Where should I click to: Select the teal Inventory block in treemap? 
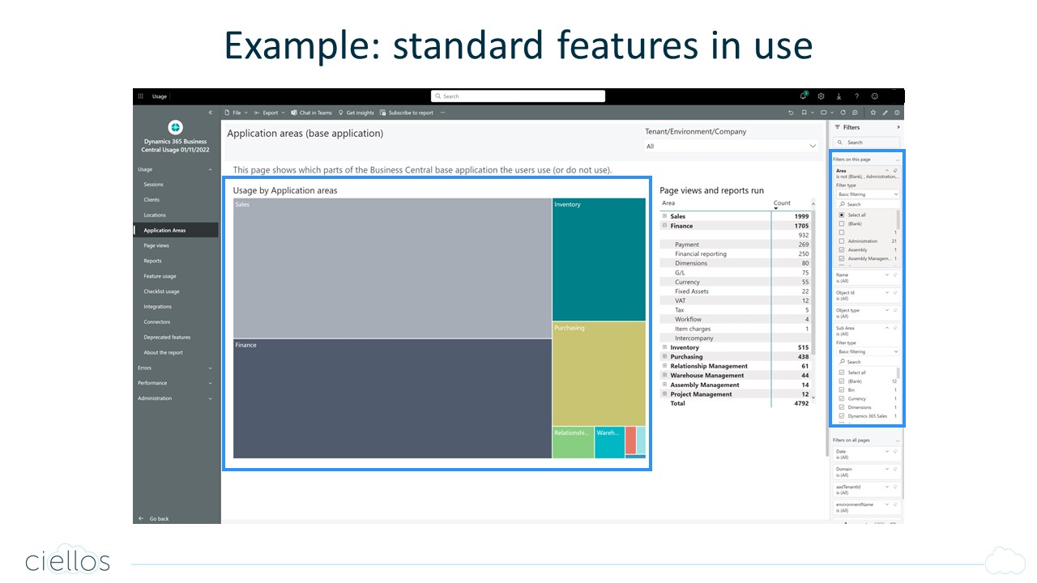pos(599,259)
